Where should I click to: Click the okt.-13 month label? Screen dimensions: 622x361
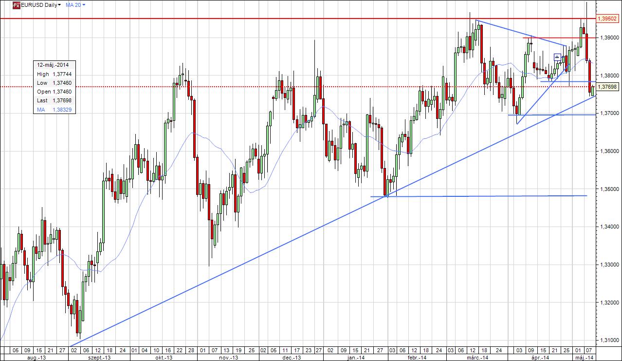tap(164, 357)
